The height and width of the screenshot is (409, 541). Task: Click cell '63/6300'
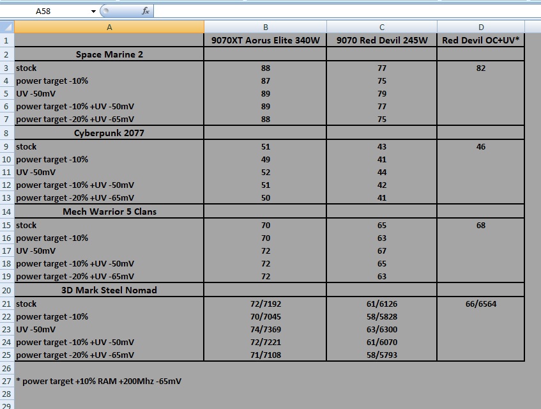pos(381,330)
